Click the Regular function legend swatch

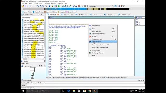[34, 12]
